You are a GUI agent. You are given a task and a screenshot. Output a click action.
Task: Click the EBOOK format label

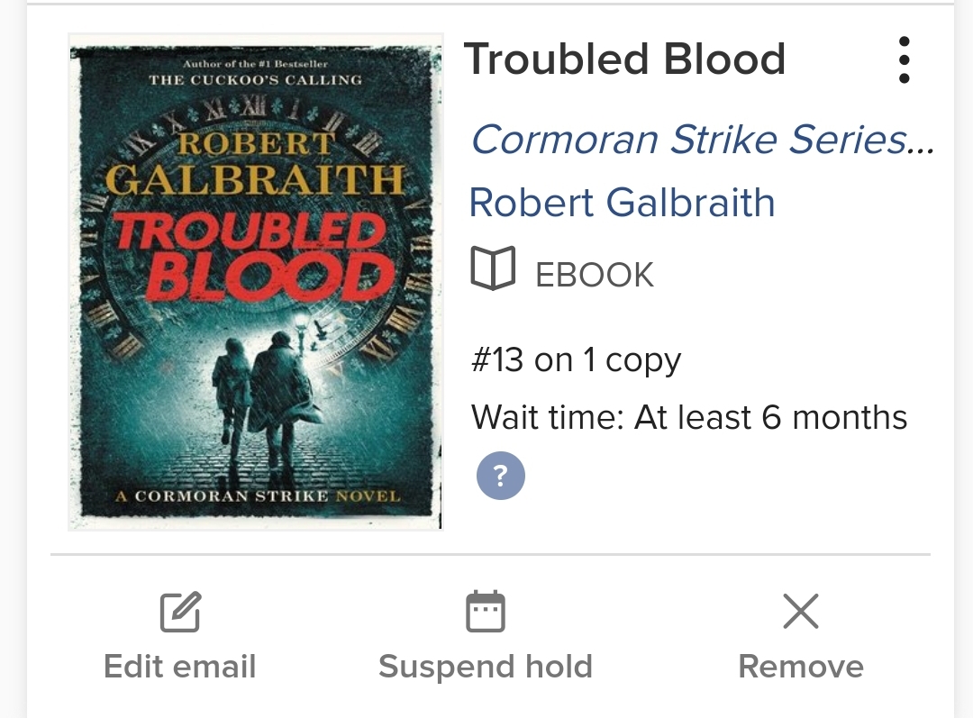coord(595,275)
